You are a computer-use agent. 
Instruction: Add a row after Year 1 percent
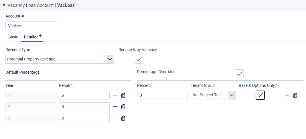coord(115,95)
